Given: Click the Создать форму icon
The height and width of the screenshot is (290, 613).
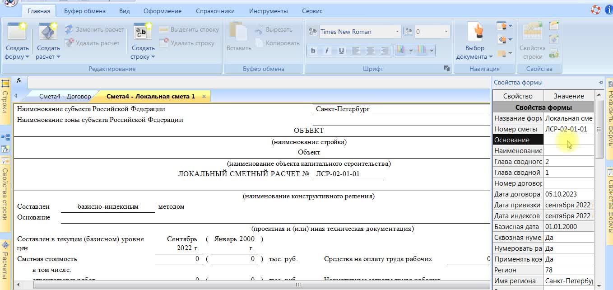Looking at the screenshot, I should pos(17,32).
